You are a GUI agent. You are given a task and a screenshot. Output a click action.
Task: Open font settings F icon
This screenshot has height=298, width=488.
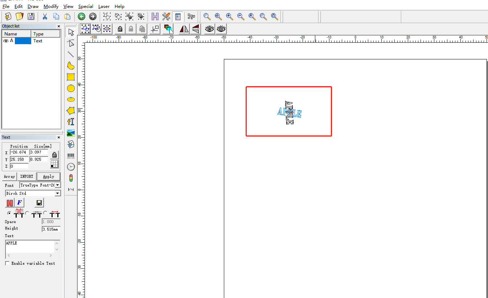click(20, 202)
